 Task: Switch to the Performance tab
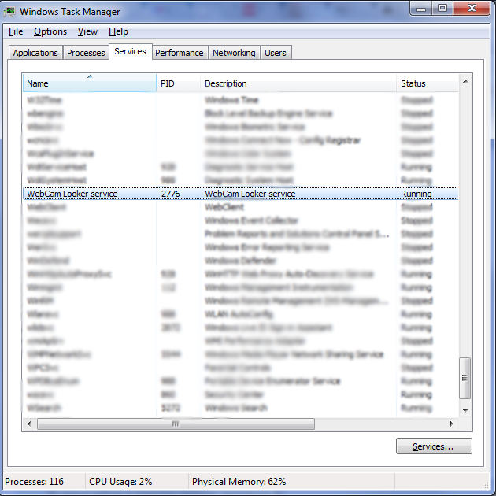pos(180,53)
